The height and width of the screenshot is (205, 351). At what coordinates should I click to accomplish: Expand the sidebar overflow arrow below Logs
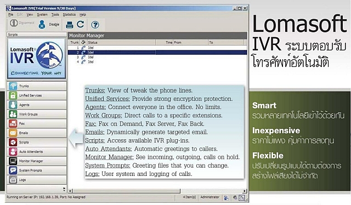pos(64,189)
